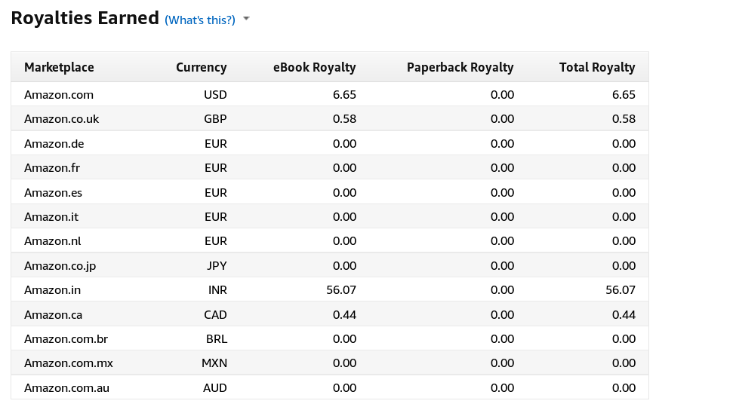Select the Marketplace column header
Viewport: 736px width, 410px height.
click(x=59, y=68)
